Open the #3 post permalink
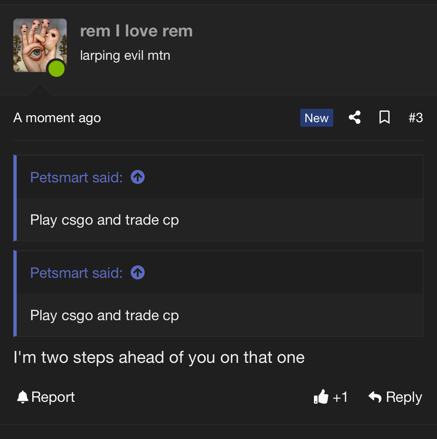437x439 pixels. [x=416, y=118]
